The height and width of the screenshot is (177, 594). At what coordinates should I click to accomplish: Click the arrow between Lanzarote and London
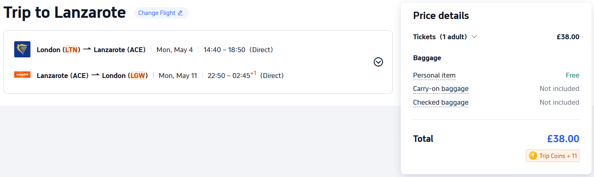pos(95,75)
